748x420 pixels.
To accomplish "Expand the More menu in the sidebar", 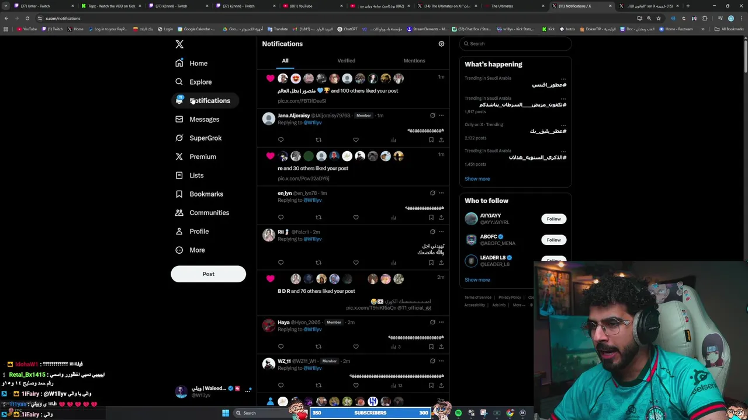I will click(x=191, y=250).
